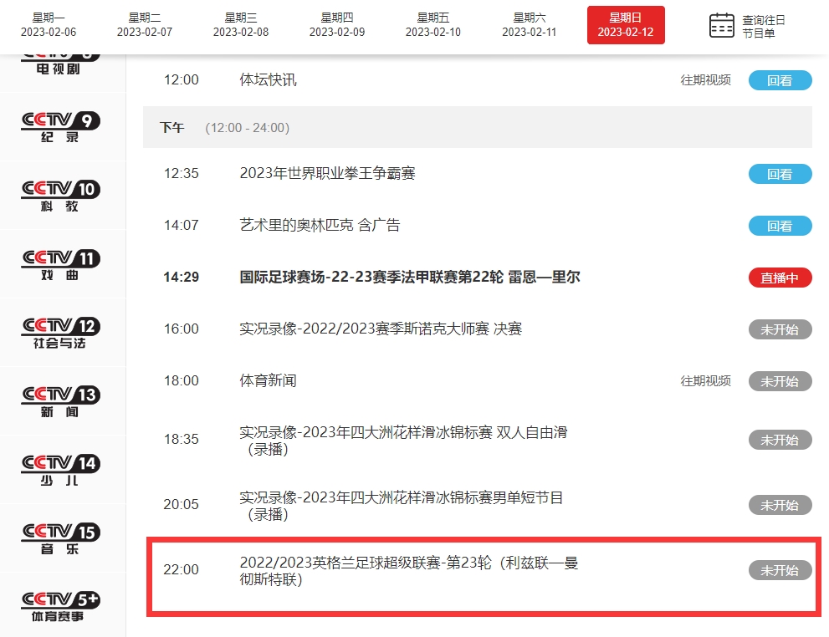Screen dimensions: 829x637
Task: Switch to 星期四 2023-02-09 tab
Action: coord(337,25)
